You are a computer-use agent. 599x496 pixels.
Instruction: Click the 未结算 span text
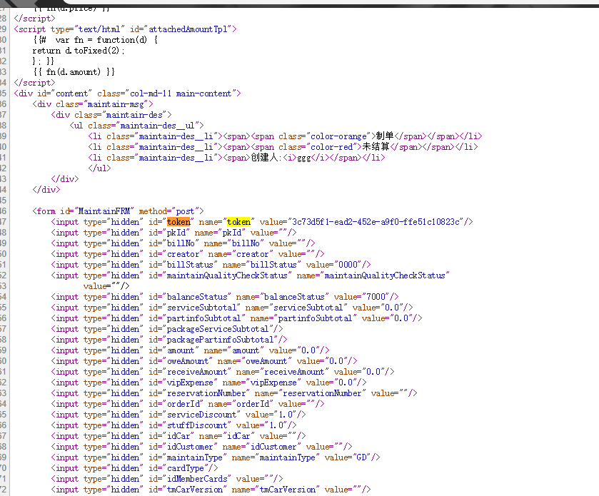[x=376, y=147]
